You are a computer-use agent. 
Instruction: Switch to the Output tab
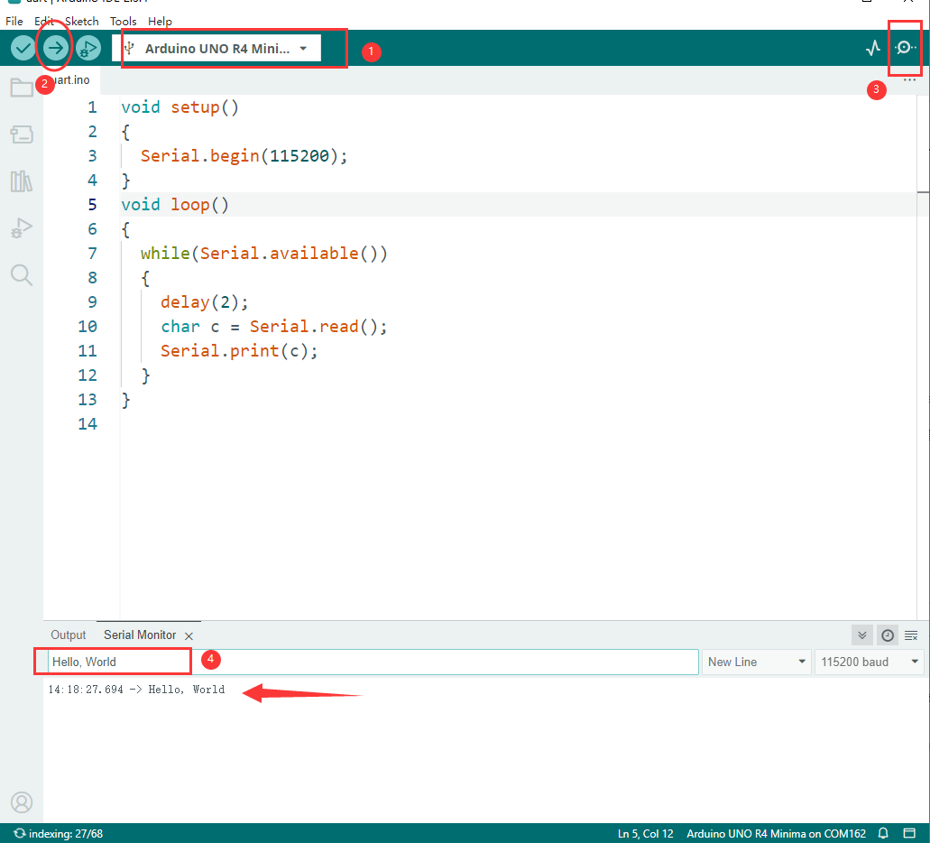tap(69, 635)
